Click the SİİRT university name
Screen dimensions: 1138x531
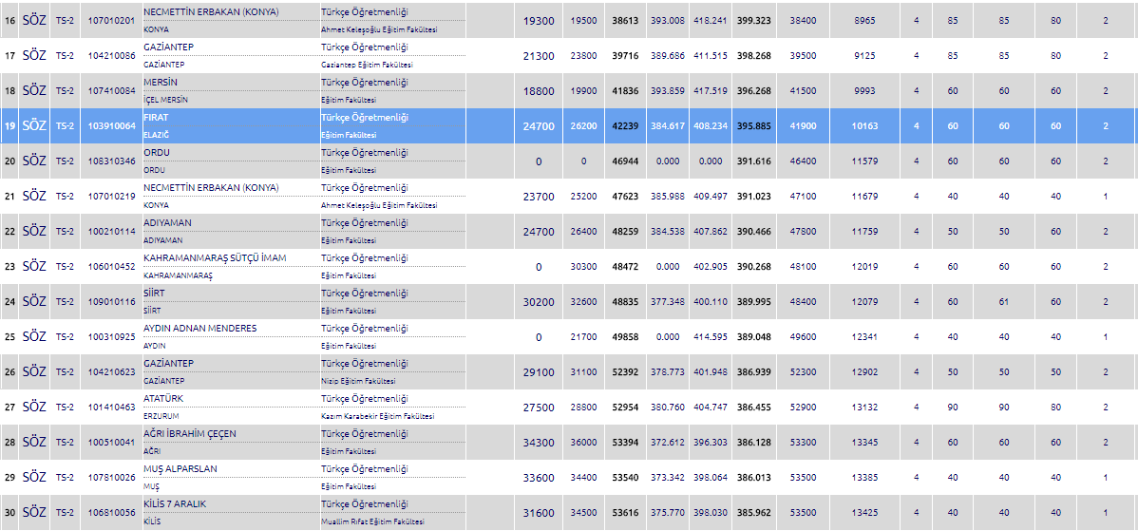pyautogui.click(x=156, y=294)
